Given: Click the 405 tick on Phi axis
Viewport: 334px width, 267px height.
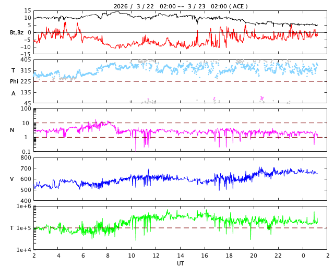Looking at the screenshot, I should tap(26, 60).
